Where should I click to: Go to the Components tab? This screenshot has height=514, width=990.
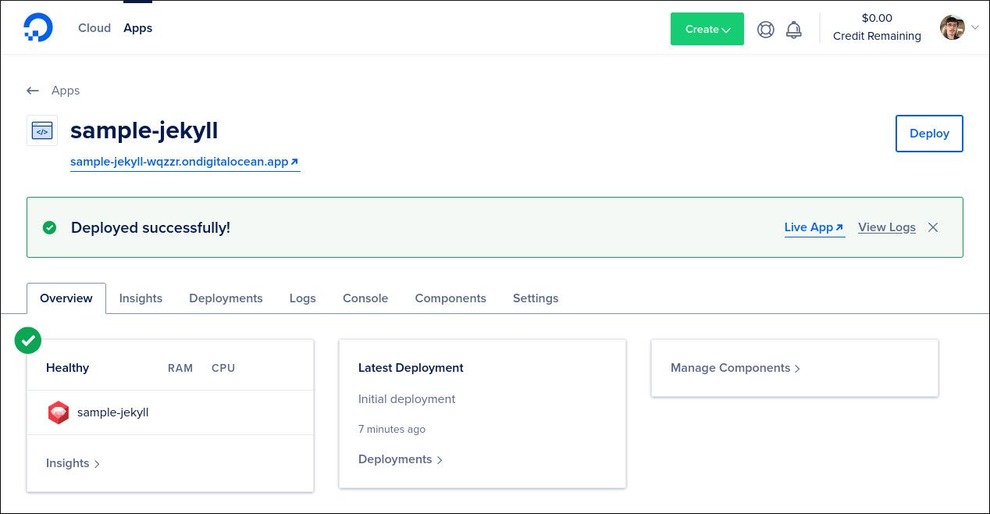coord(450,298)
